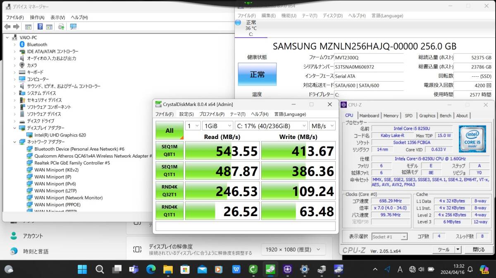Open CrystalDiskMark 設定(S) menu
This screenshot has width=496, height=278.
coord(186,114)
